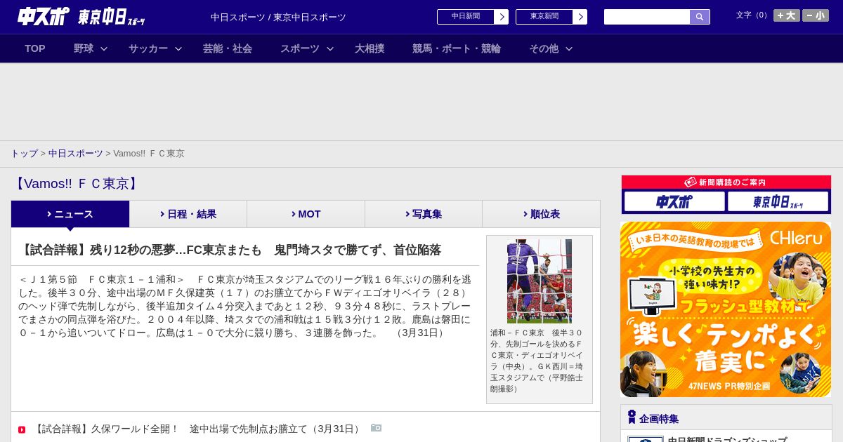Open the 東京新聞 link button
This screenshot has height=442, width=843.
[x=544, y=17]
